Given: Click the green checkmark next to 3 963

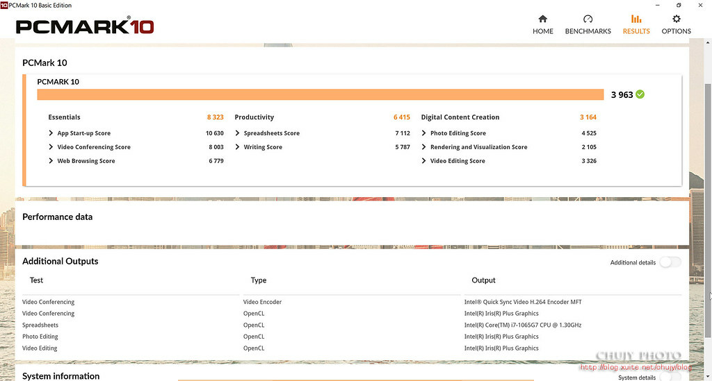Looking at the screenshot, I should click(x=640, y=94).
